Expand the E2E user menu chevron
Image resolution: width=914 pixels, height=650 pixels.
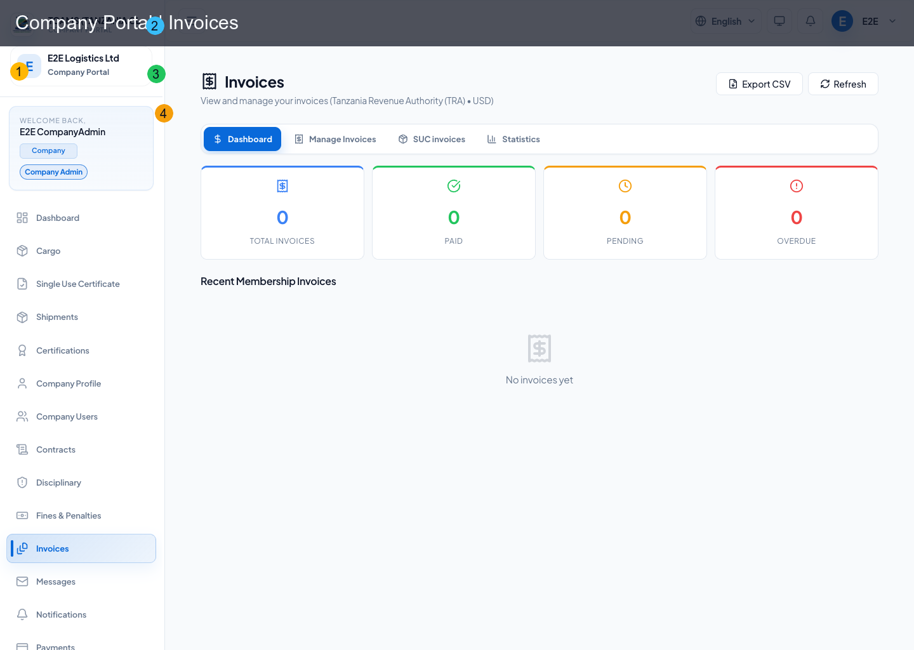[x=892, y=21]
